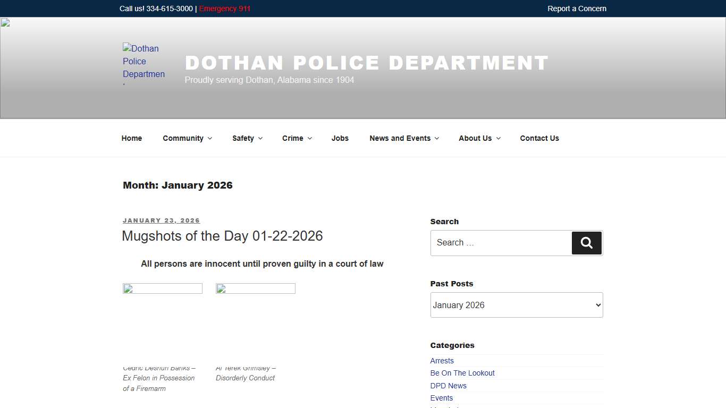Click the search magnifier icon
This screenshot has height=408, width=726.
[x=586, y=243]
